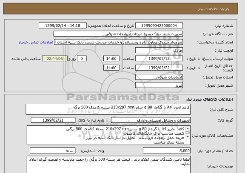Click the general need description text box
Image resolution: width=245 pixels, height=173 pixels.
click(x=108, y=109)
